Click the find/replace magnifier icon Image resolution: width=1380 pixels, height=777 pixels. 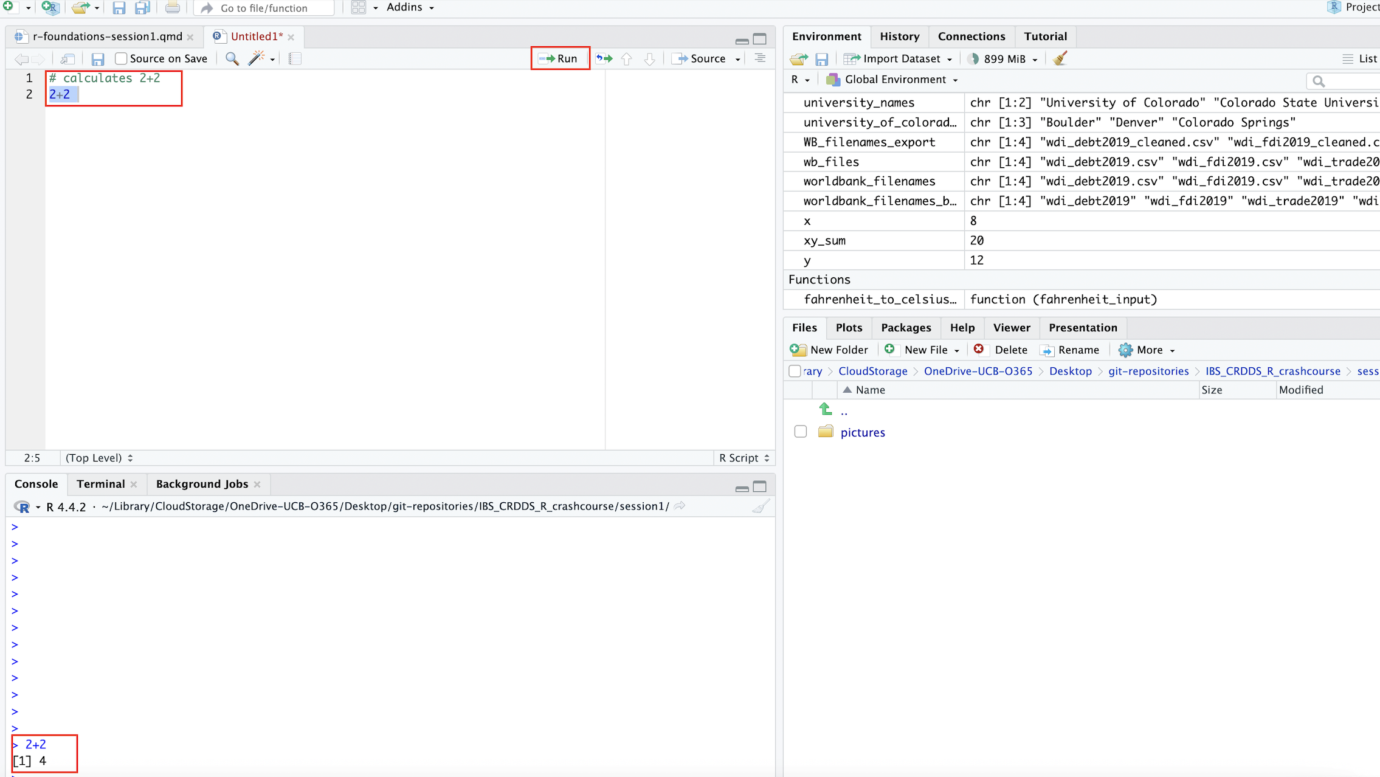(x=232, y=58)
